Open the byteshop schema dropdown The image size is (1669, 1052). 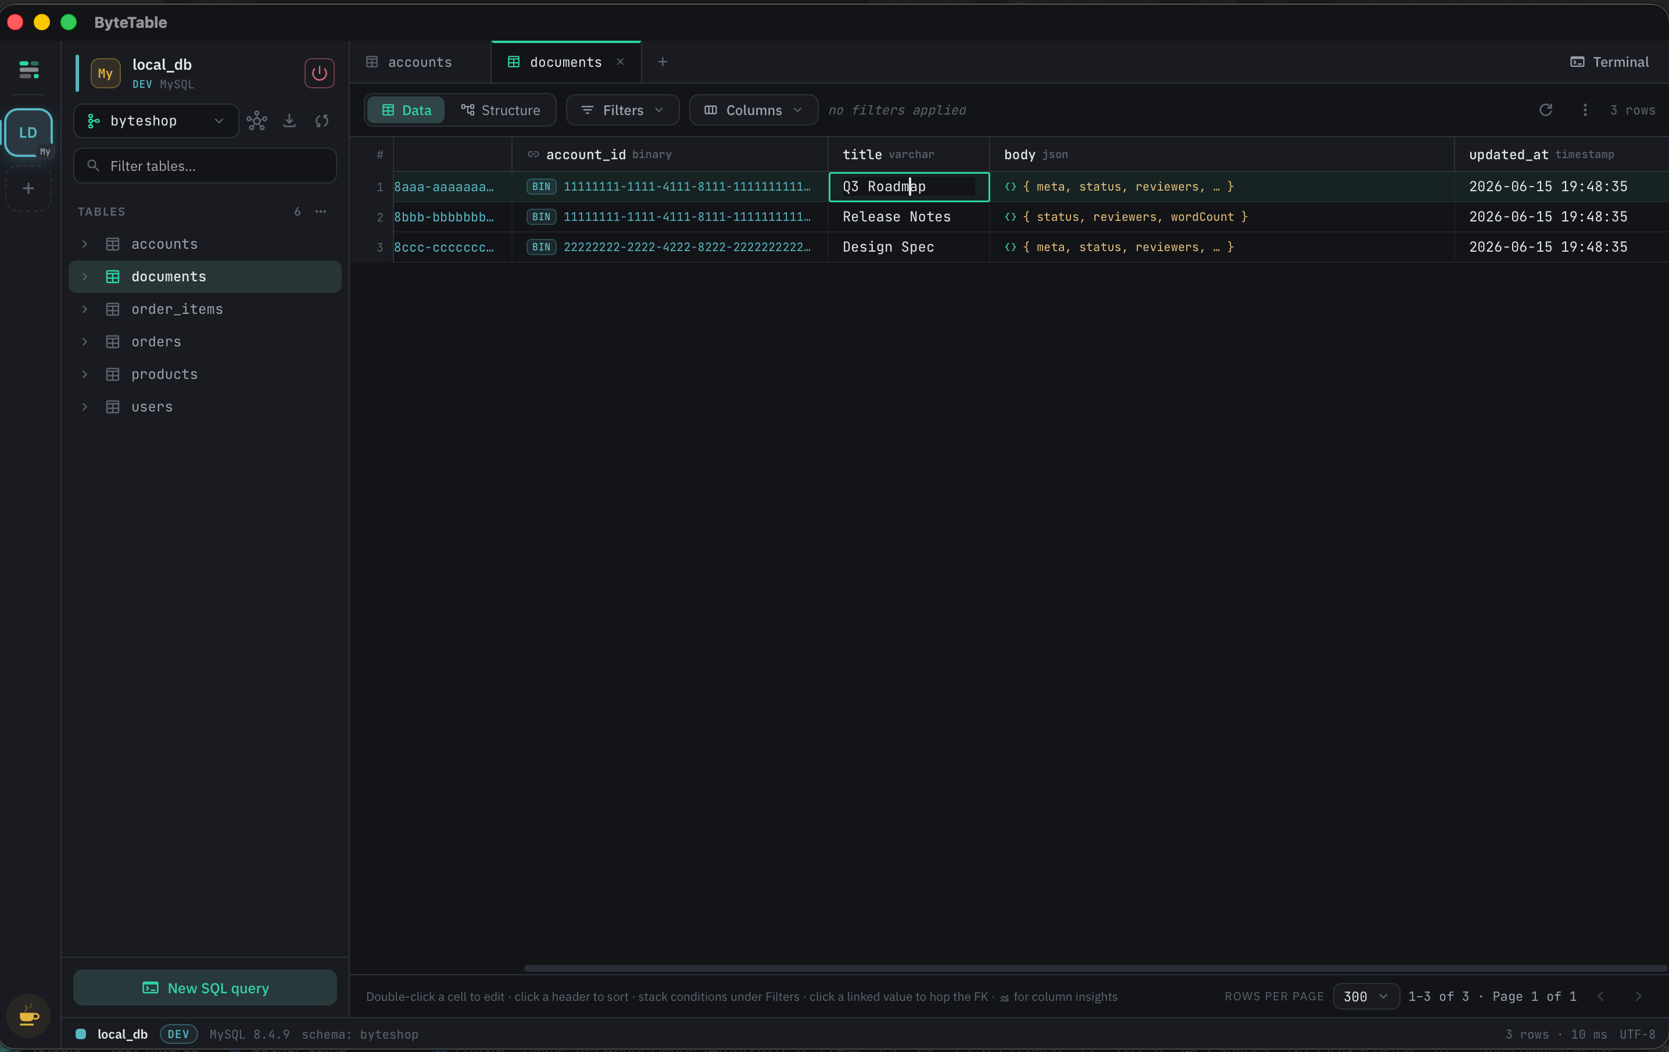pos(156,120)
